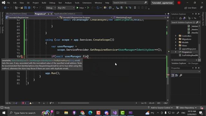Select ScaffoldingReadMe file in Solution Explorer

[x=190, y=55]
